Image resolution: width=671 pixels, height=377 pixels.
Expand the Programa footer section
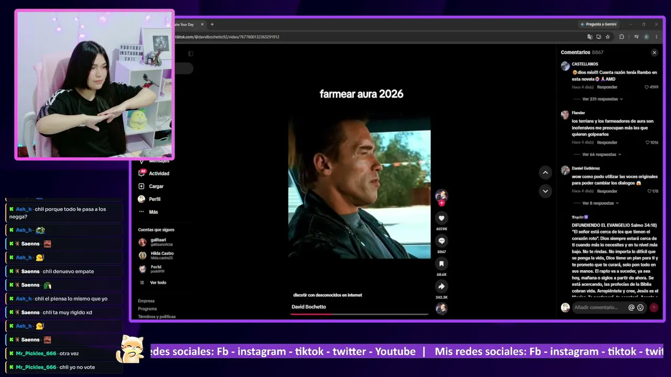coord(147,309)
